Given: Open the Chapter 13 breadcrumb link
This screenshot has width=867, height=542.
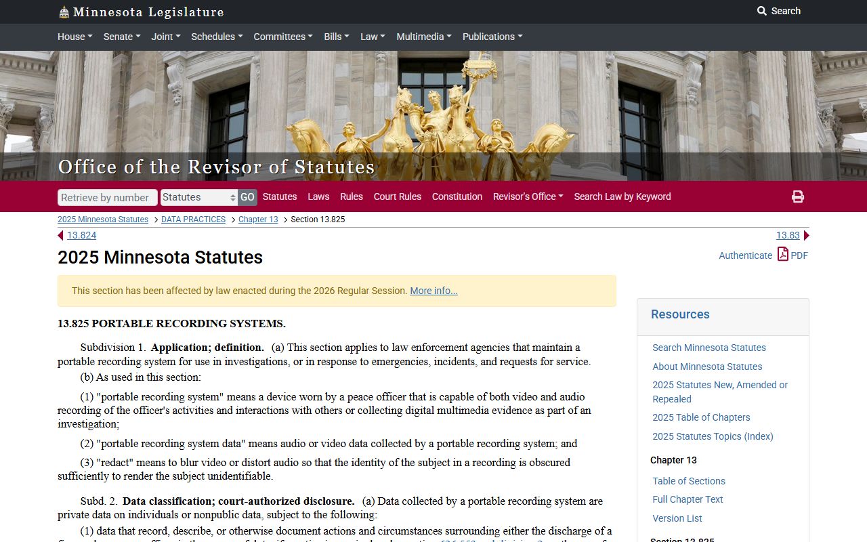Looking at the screenshot, I should tap(258, 220).
